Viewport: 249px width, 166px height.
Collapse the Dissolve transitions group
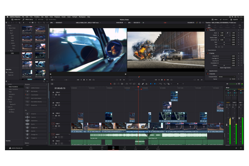click(46, 84)
